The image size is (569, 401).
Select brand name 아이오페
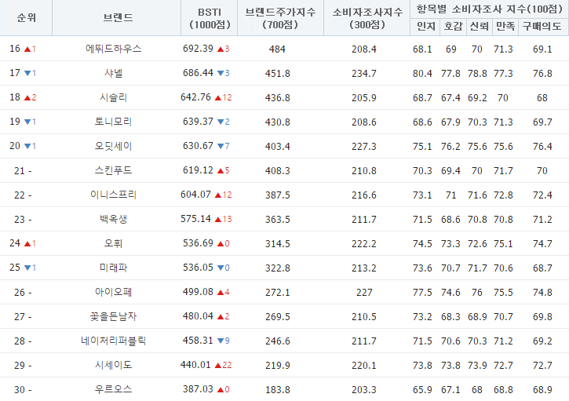113,292
